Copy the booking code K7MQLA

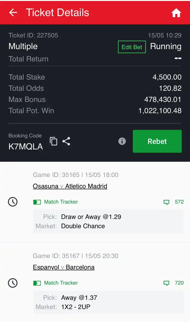click(x=53, y=141)
